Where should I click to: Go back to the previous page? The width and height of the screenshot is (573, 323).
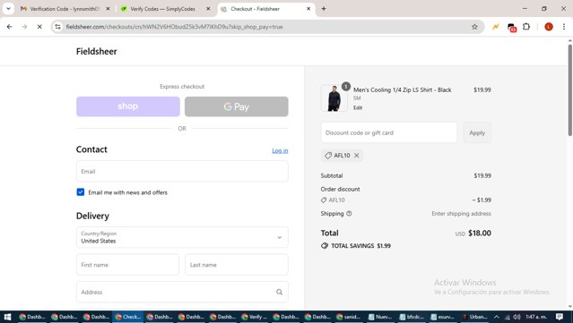(x=10, y=27)
